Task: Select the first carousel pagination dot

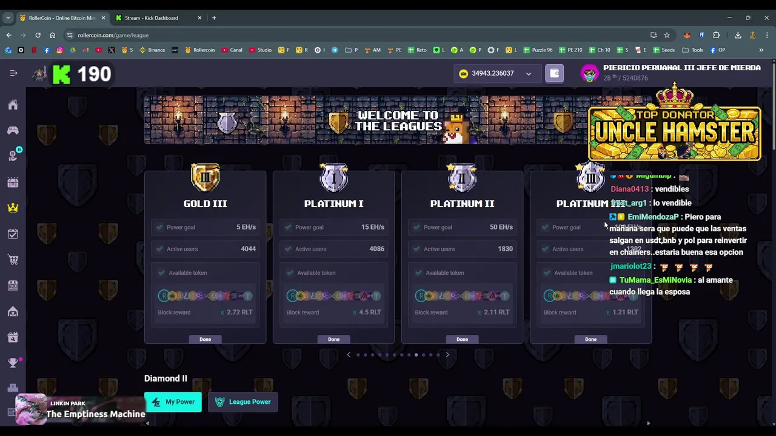Action: coord(358,355)
